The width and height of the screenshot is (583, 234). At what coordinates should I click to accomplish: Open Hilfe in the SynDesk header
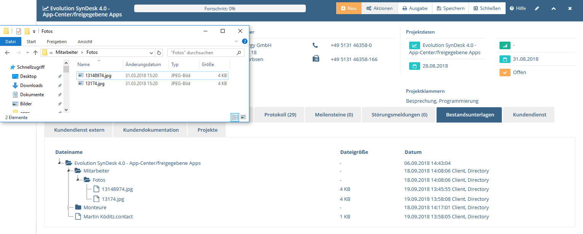pyautogui.click(x=518, y=8)
